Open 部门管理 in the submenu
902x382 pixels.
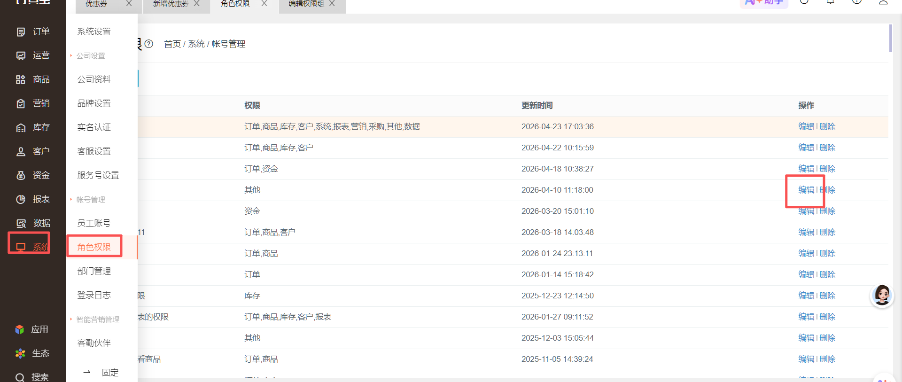[94, 271]
